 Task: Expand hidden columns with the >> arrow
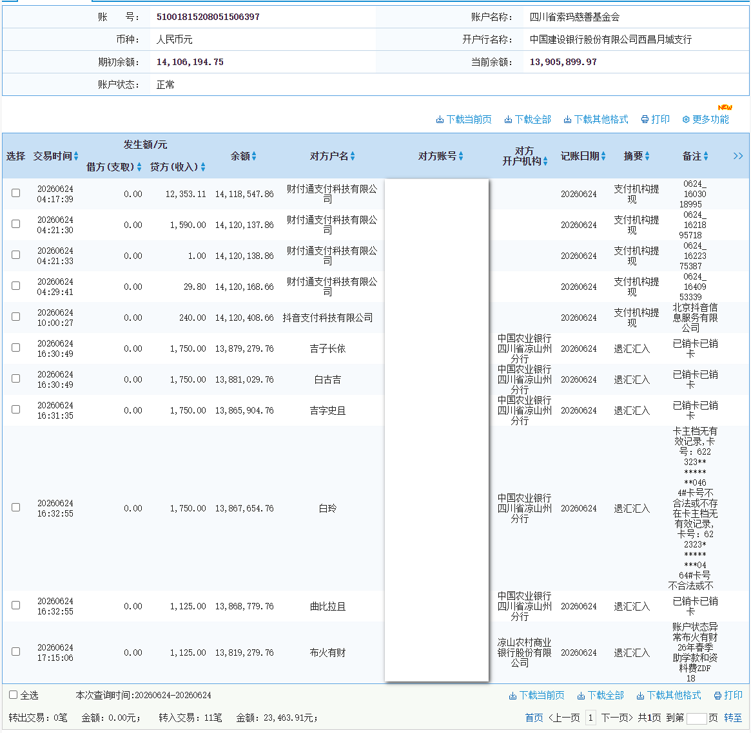point(738,156)
